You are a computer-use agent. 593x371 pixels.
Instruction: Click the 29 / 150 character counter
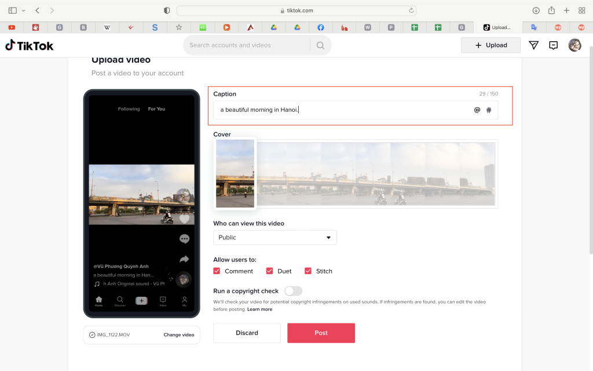point(489,93)
